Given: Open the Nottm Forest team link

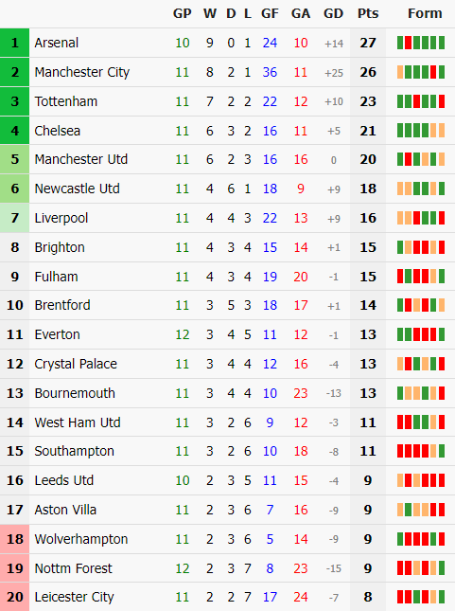Looking at the screenshot, I should 73,568.
